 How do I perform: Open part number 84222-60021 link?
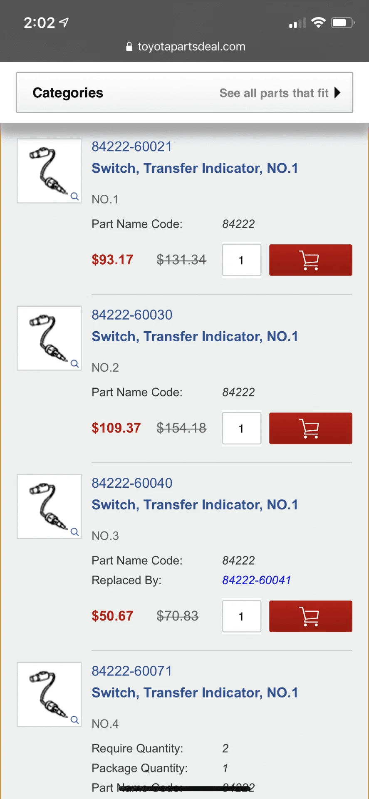[x=131, y=146]
